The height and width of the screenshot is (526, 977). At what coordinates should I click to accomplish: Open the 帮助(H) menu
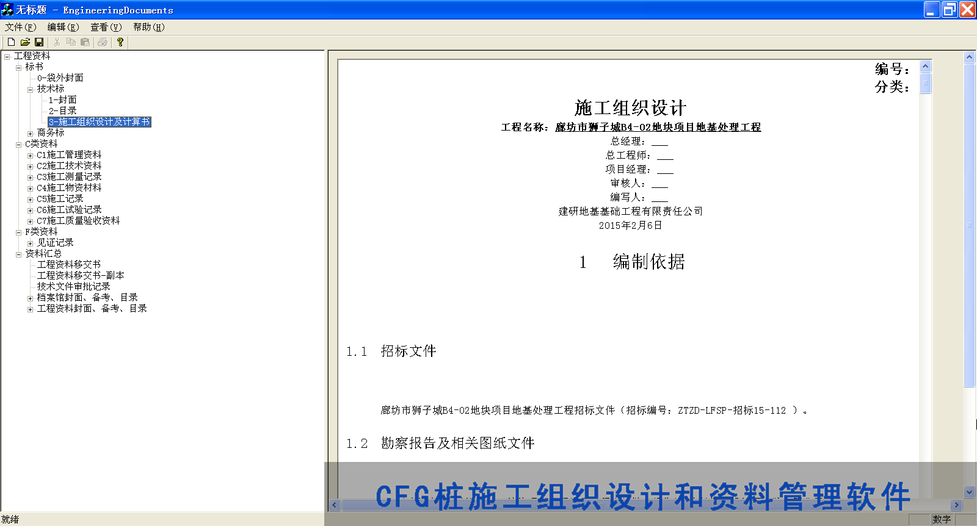149,27
